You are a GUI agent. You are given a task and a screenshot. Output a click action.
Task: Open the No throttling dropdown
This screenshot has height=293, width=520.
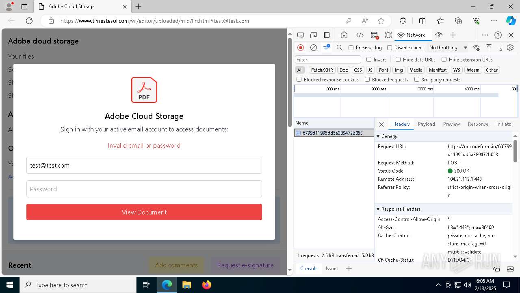pyautogui.click(x=448, y=48)
